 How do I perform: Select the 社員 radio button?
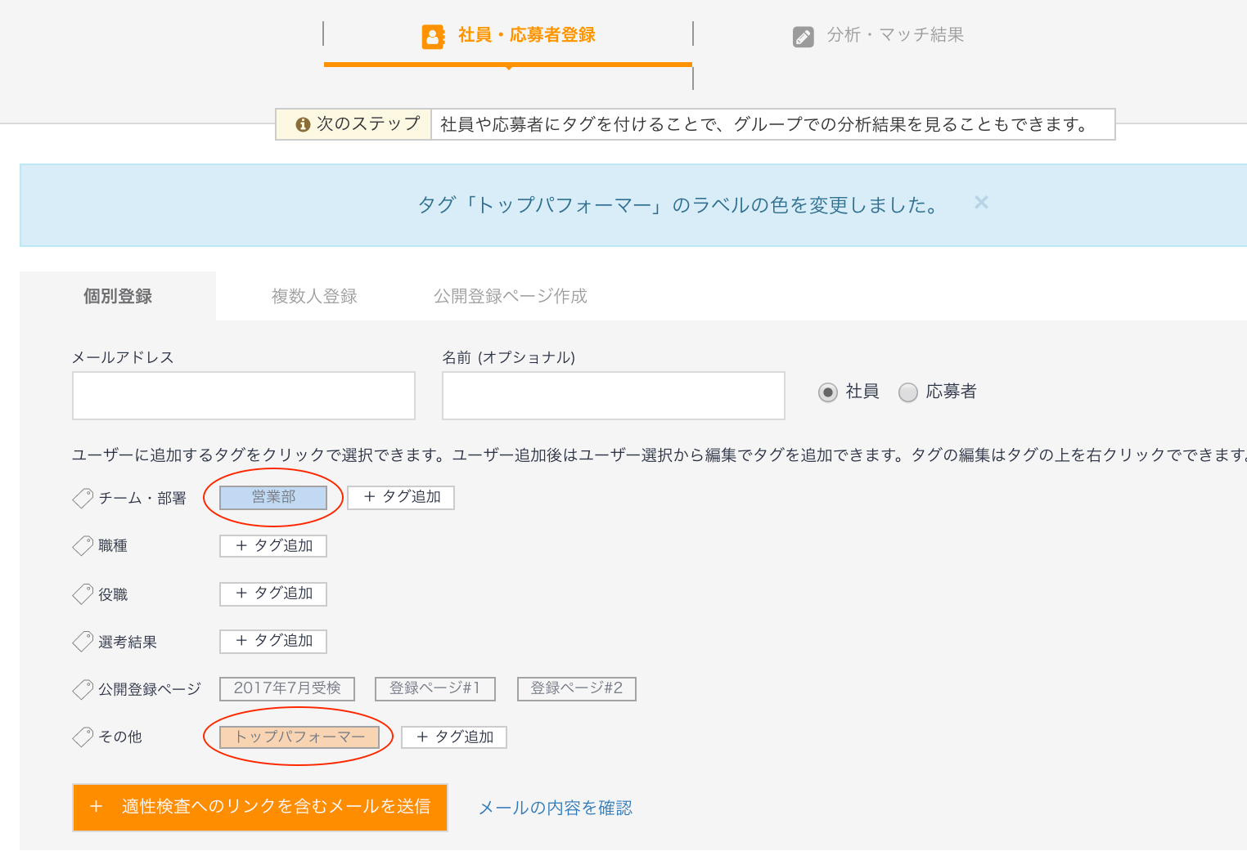click(828, 392)
